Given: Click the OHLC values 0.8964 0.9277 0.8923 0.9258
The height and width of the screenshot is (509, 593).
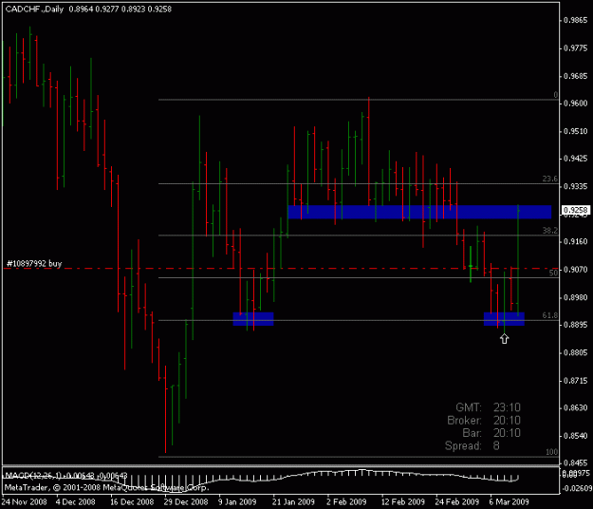Looking at the screenshot, I should click(x=120, y=9).
